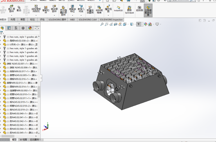
Task: Switch to the 草图 tab
Action: pyautogui.click(x=23, y=20)
